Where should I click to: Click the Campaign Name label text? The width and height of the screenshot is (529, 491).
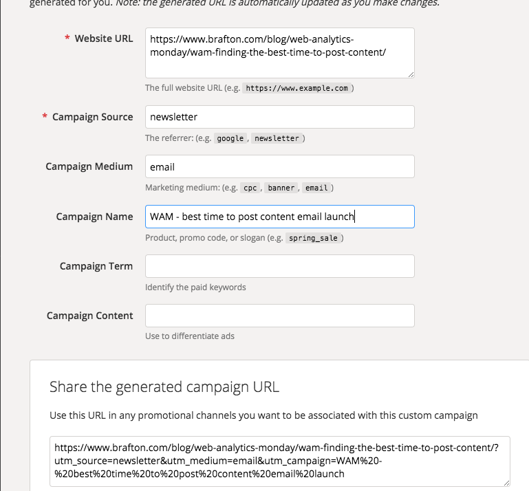94,217
